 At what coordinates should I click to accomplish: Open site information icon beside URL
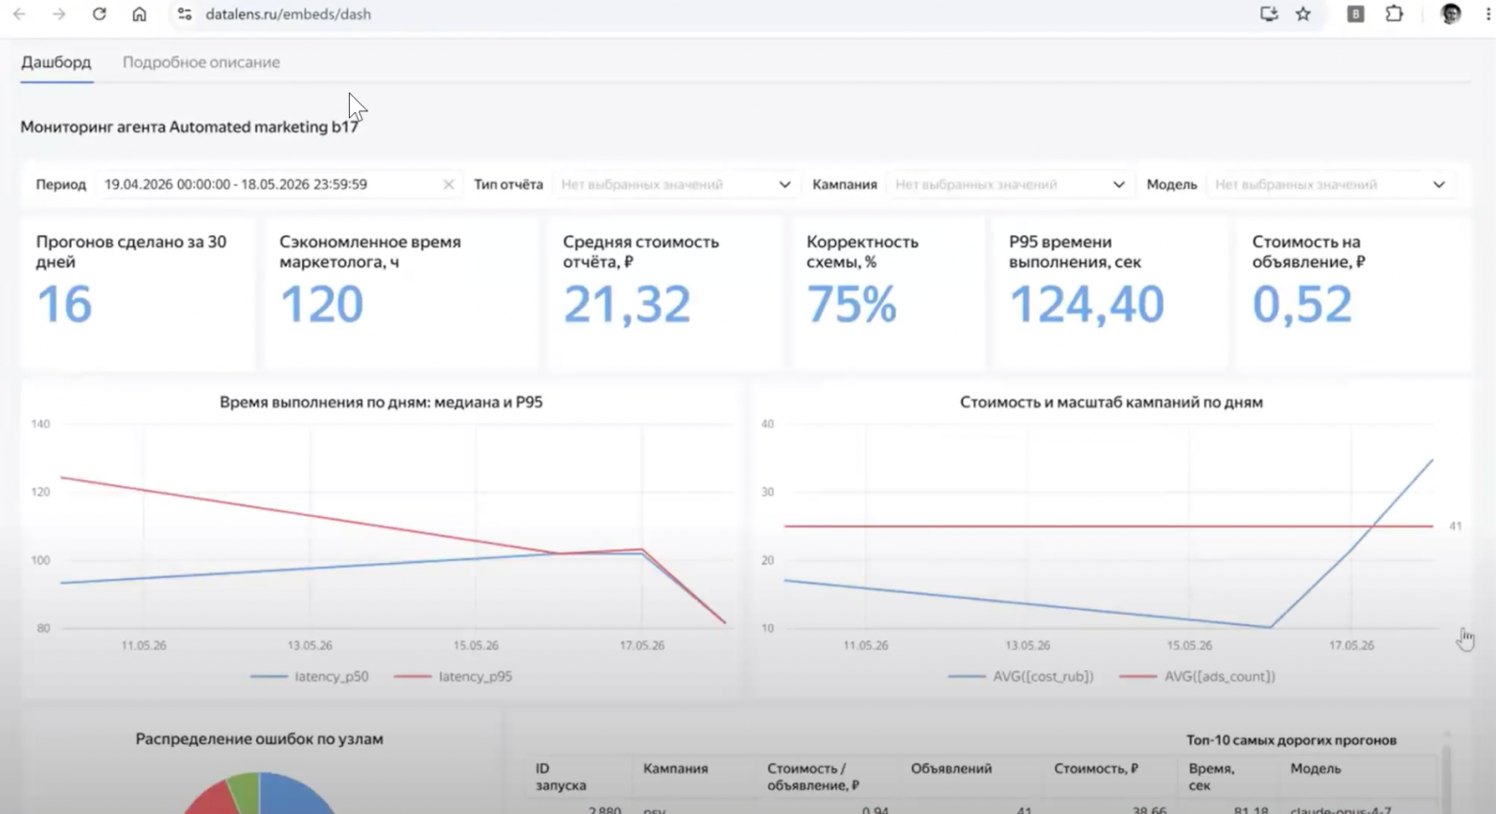(185, 14)
